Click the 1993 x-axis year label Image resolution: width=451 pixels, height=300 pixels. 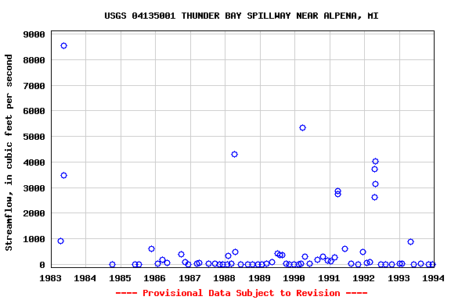pos(399,278)
